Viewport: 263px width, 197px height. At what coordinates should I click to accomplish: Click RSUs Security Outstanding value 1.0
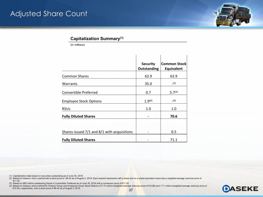tap(148, 109)
